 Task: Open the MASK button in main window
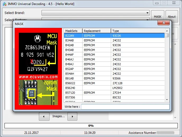click(x=158, y=17)
